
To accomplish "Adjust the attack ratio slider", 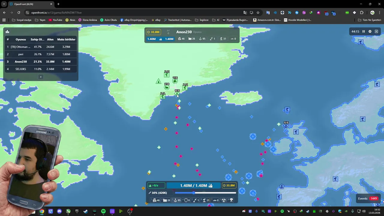I will click(x=205, y=193).
